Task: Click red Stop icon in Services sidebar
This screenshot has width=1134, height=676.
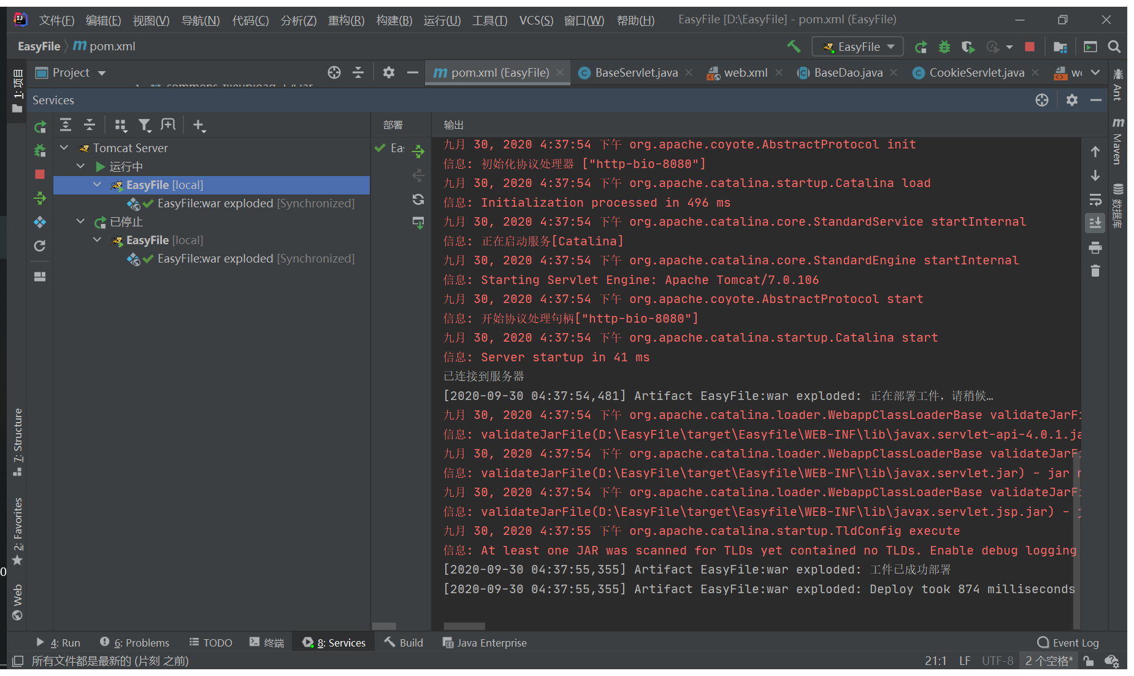Action: click(x=40, y=174)
